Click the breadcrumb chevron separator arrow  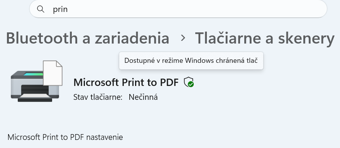pyautogui.click(x=183, y=38)
